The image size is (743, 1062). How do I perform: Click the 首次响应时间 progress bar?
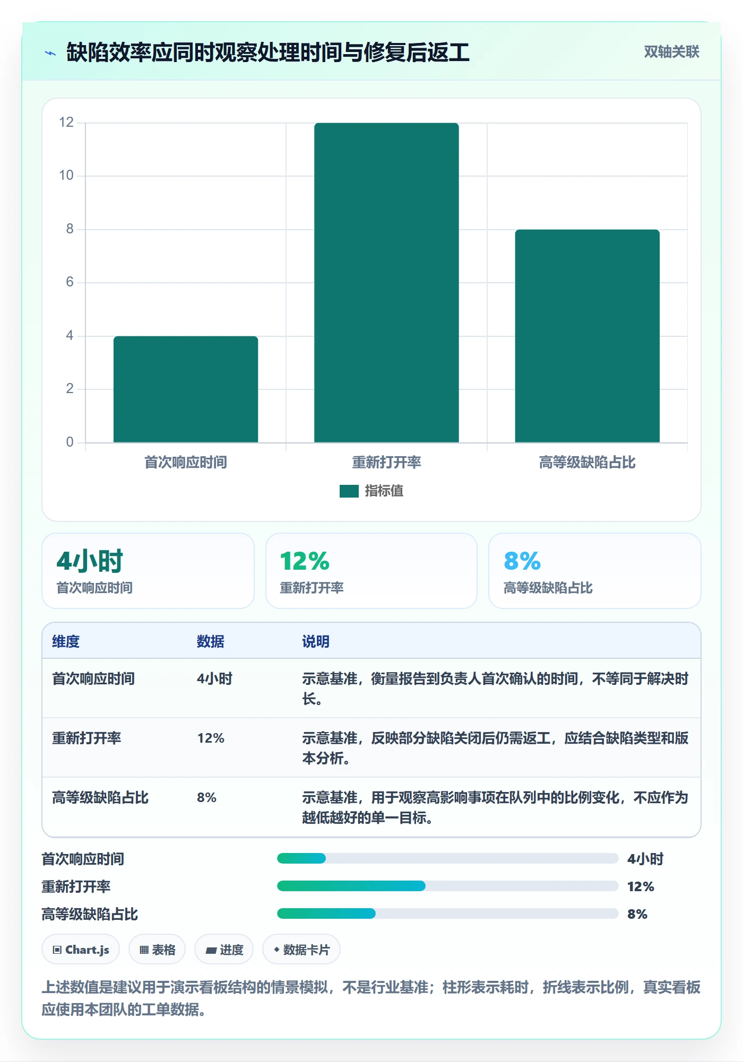pos(447,858)
